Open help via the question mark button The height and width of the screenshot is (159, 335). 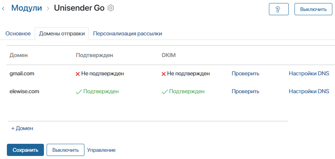[x=278, y=9]
